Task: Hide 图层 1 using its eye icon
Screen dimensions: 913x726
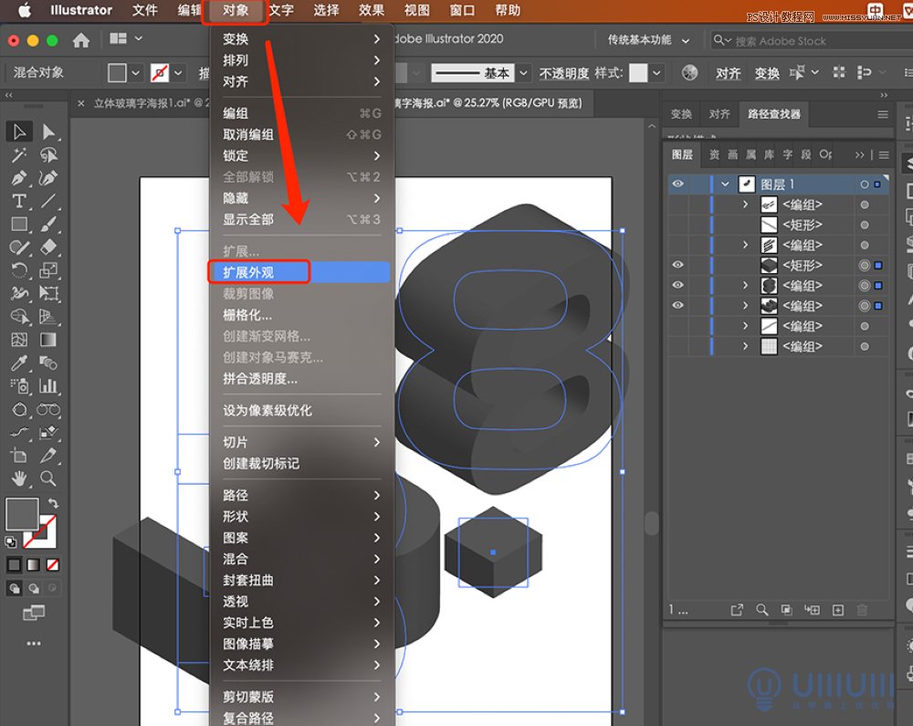Action: point(677,184)
